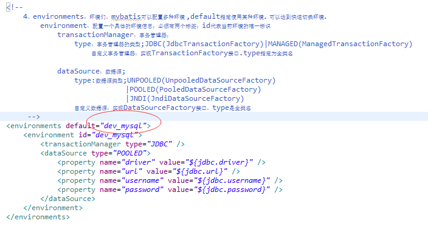This screenshot has width=428, height=229.
Task: Click the opening "<environments" tag name
Action: point(34,126)
